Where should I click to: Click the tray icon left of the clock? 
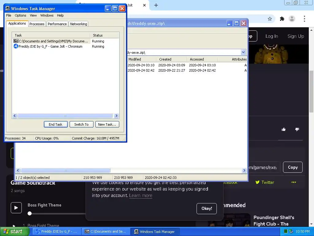[x=291, y=231]
